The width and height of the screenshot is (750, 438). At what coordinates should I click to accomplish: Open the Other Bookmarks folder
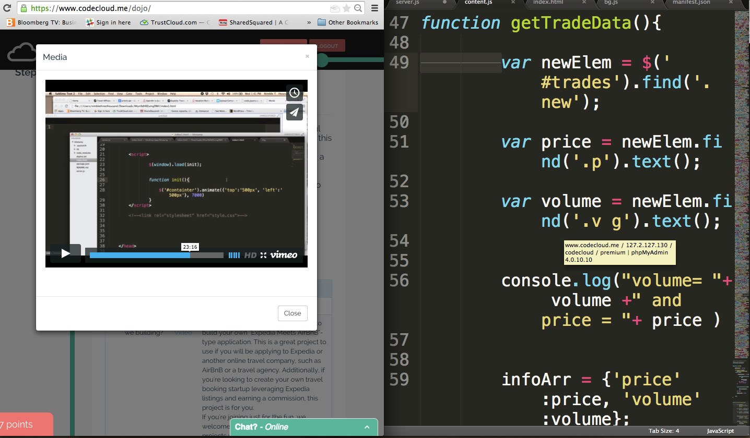[x=348, y=22]
